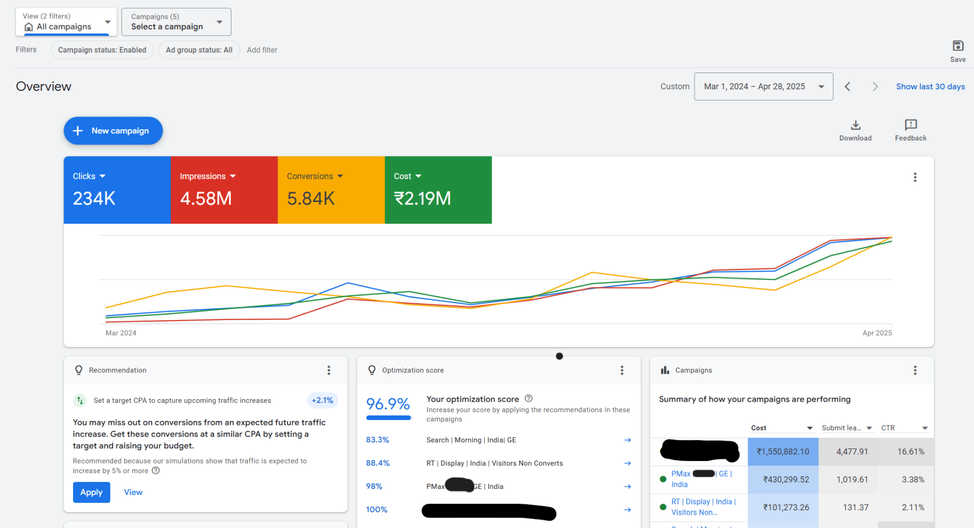Open arrow for Search Morning India GE
Image resolution: width=974 pixels, height=528 pixels.
tap(627, 440)
